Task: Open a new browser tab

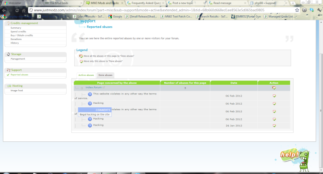Action: tap(292, 3)
